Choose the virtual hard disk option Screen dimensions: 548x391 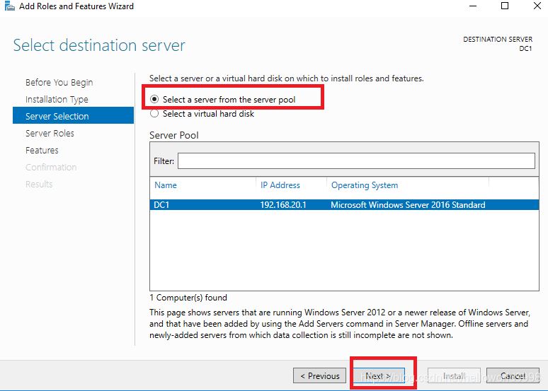tap(155, 114)
